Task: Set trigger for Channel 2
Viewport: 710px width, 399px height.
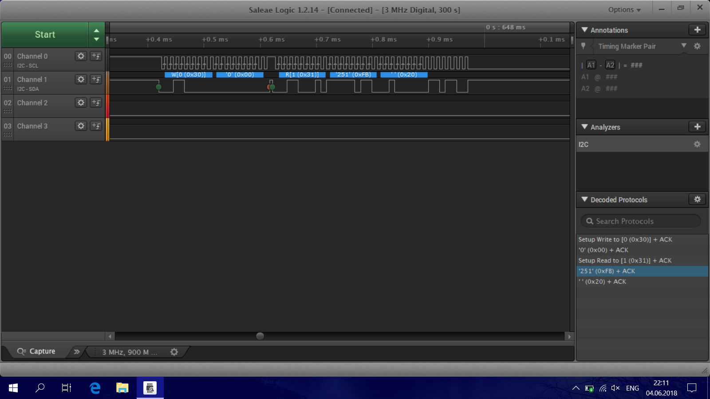Action: (96, 103)
